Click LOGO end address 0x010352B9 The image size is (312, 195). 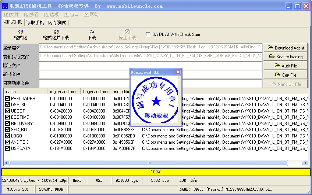pos(124,136)
